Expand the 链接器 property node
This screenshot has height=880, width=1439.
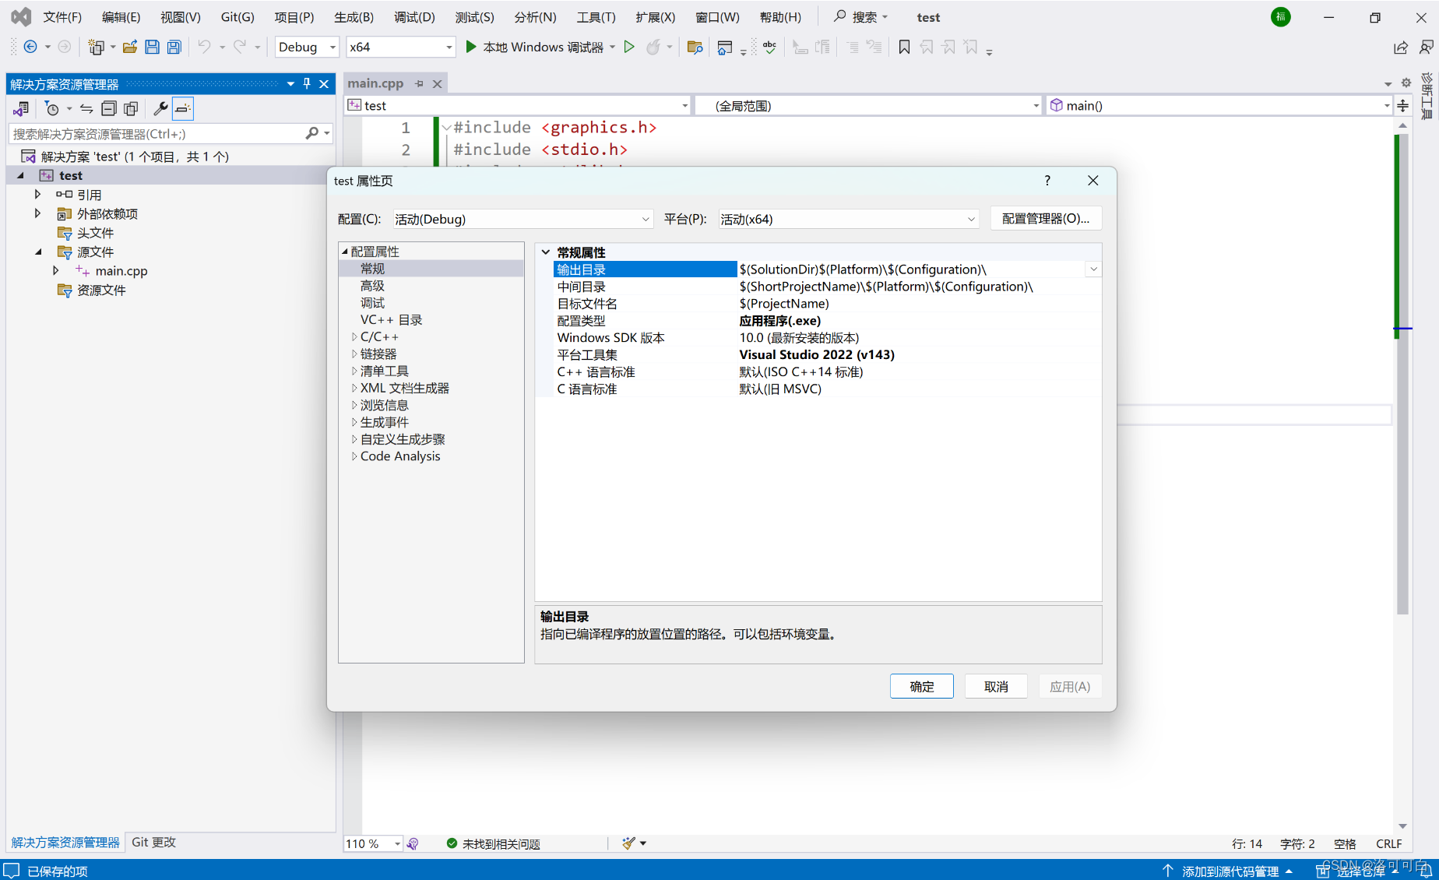[354, 354]
